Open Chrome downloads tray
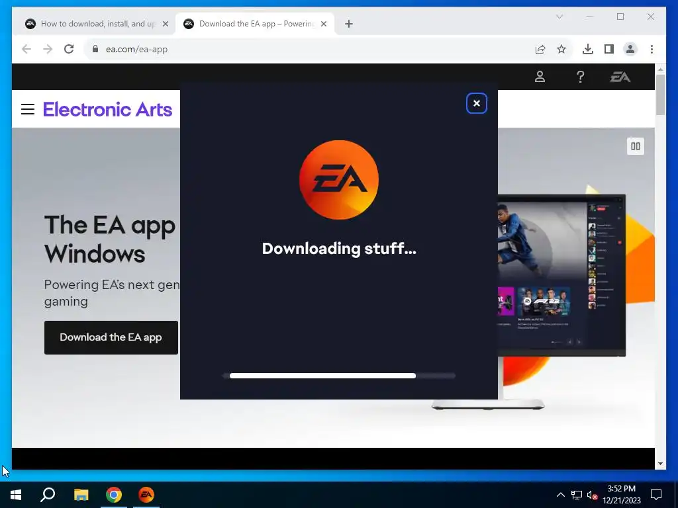 [x=588, y=49]
